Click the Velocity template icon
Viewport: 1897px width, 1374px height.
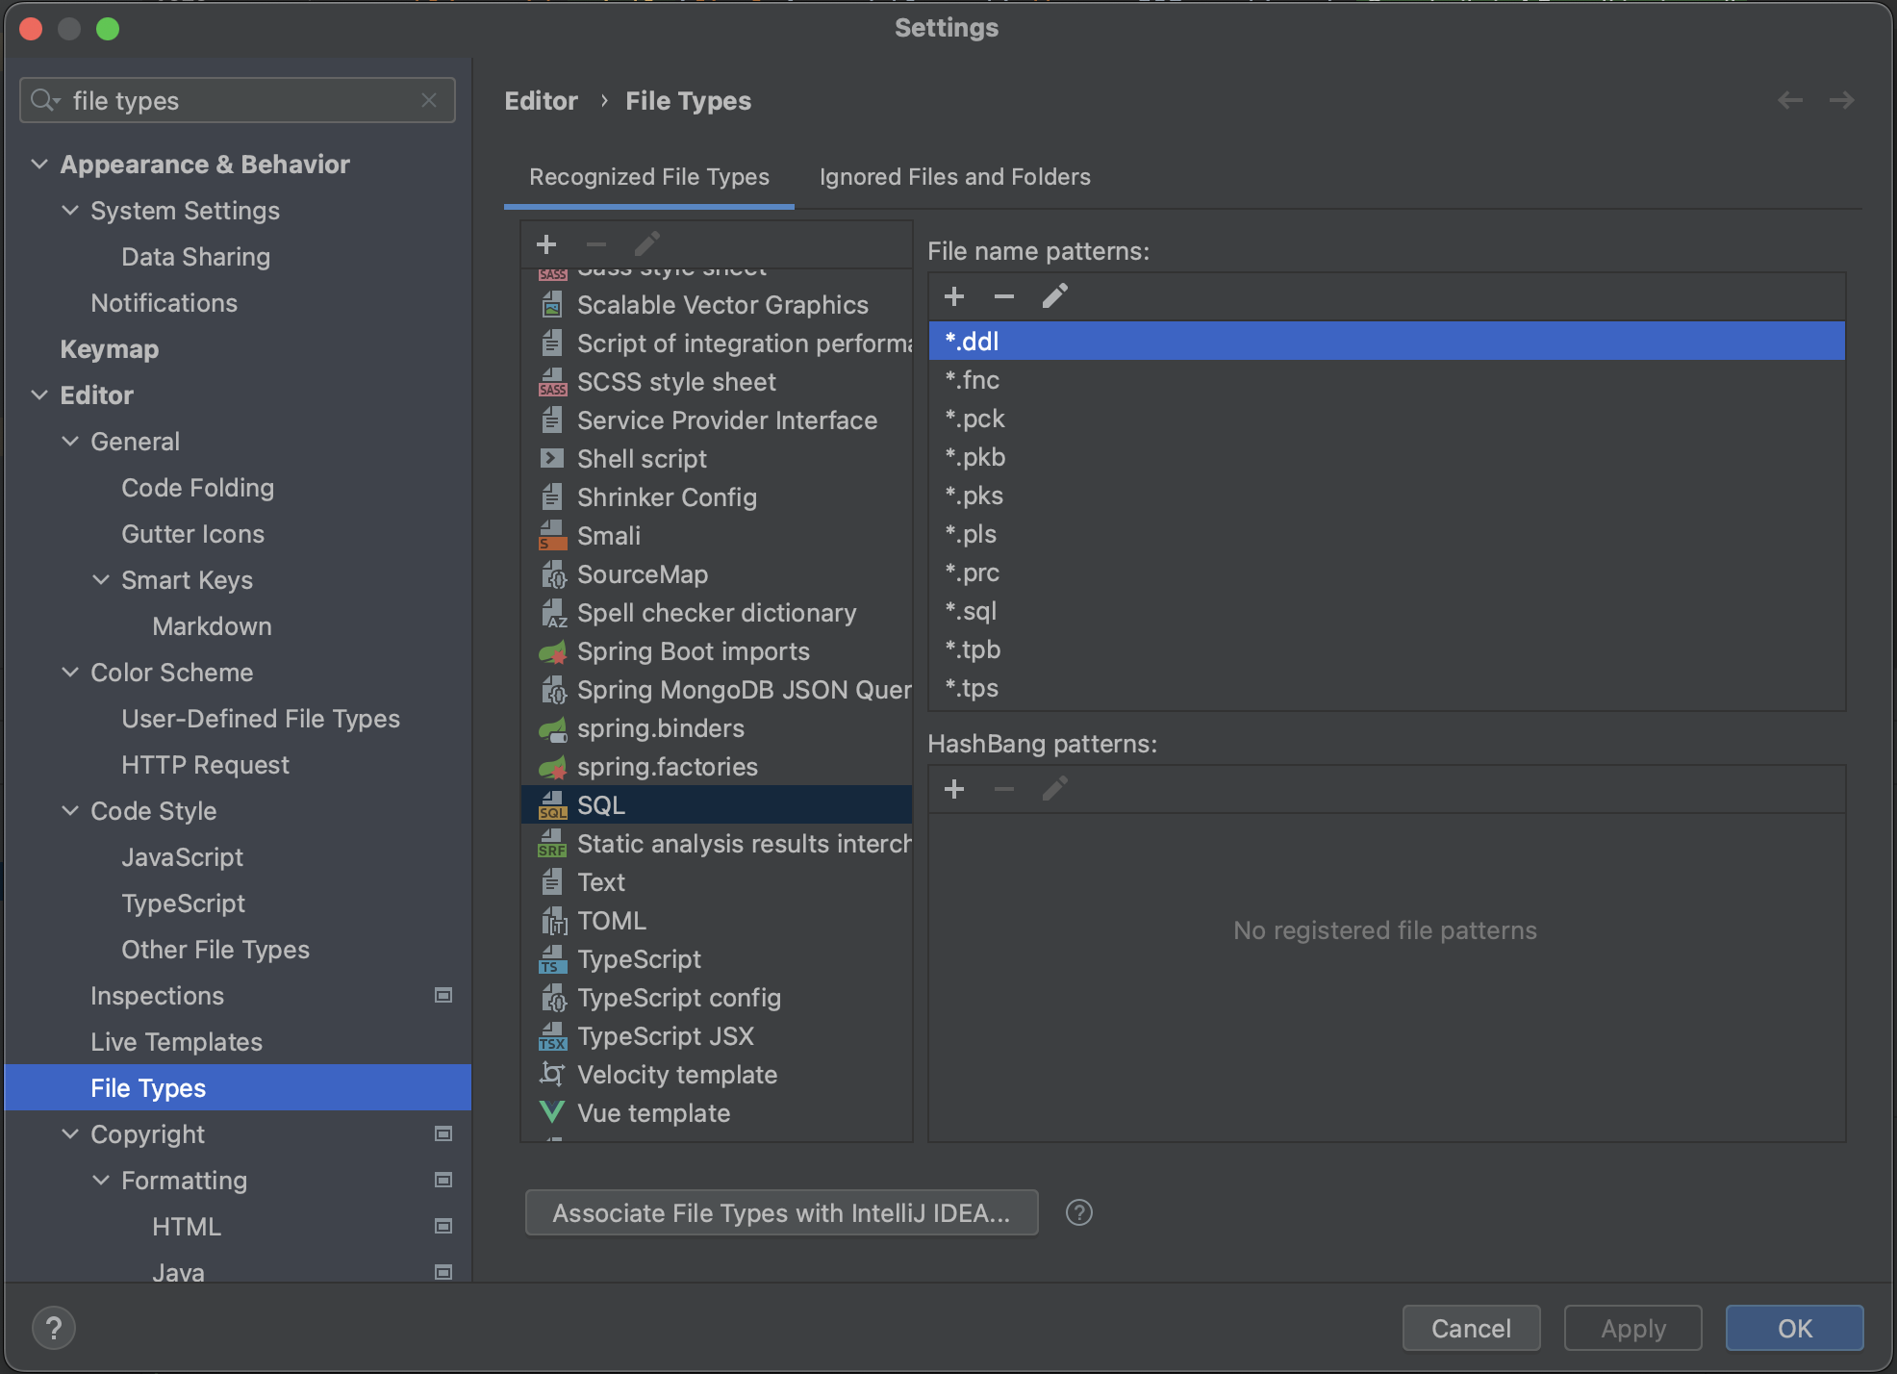tap(552, 1075)
